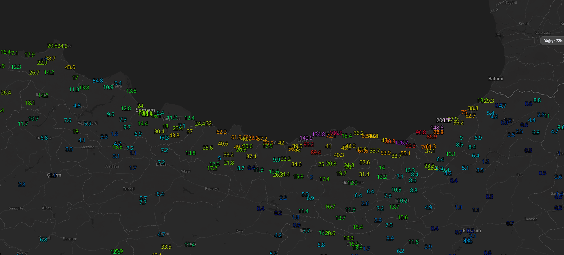The height and width of the screenshot is (255, 564).
Task: Select the Amasya town label
Action: coord(112,166)
